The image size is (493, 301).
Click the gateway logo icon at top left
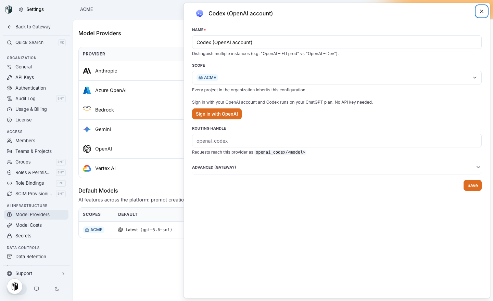click(9, 10)
